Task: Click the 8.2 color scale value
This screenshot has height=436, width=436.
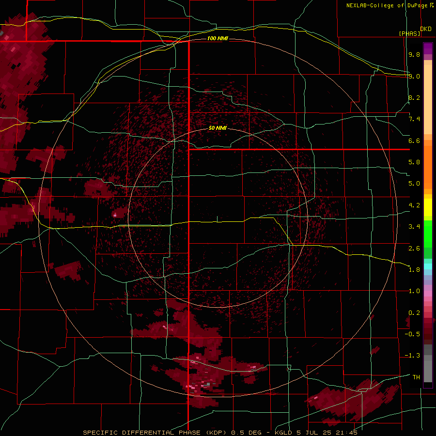Action: click(x=414, y=97)
